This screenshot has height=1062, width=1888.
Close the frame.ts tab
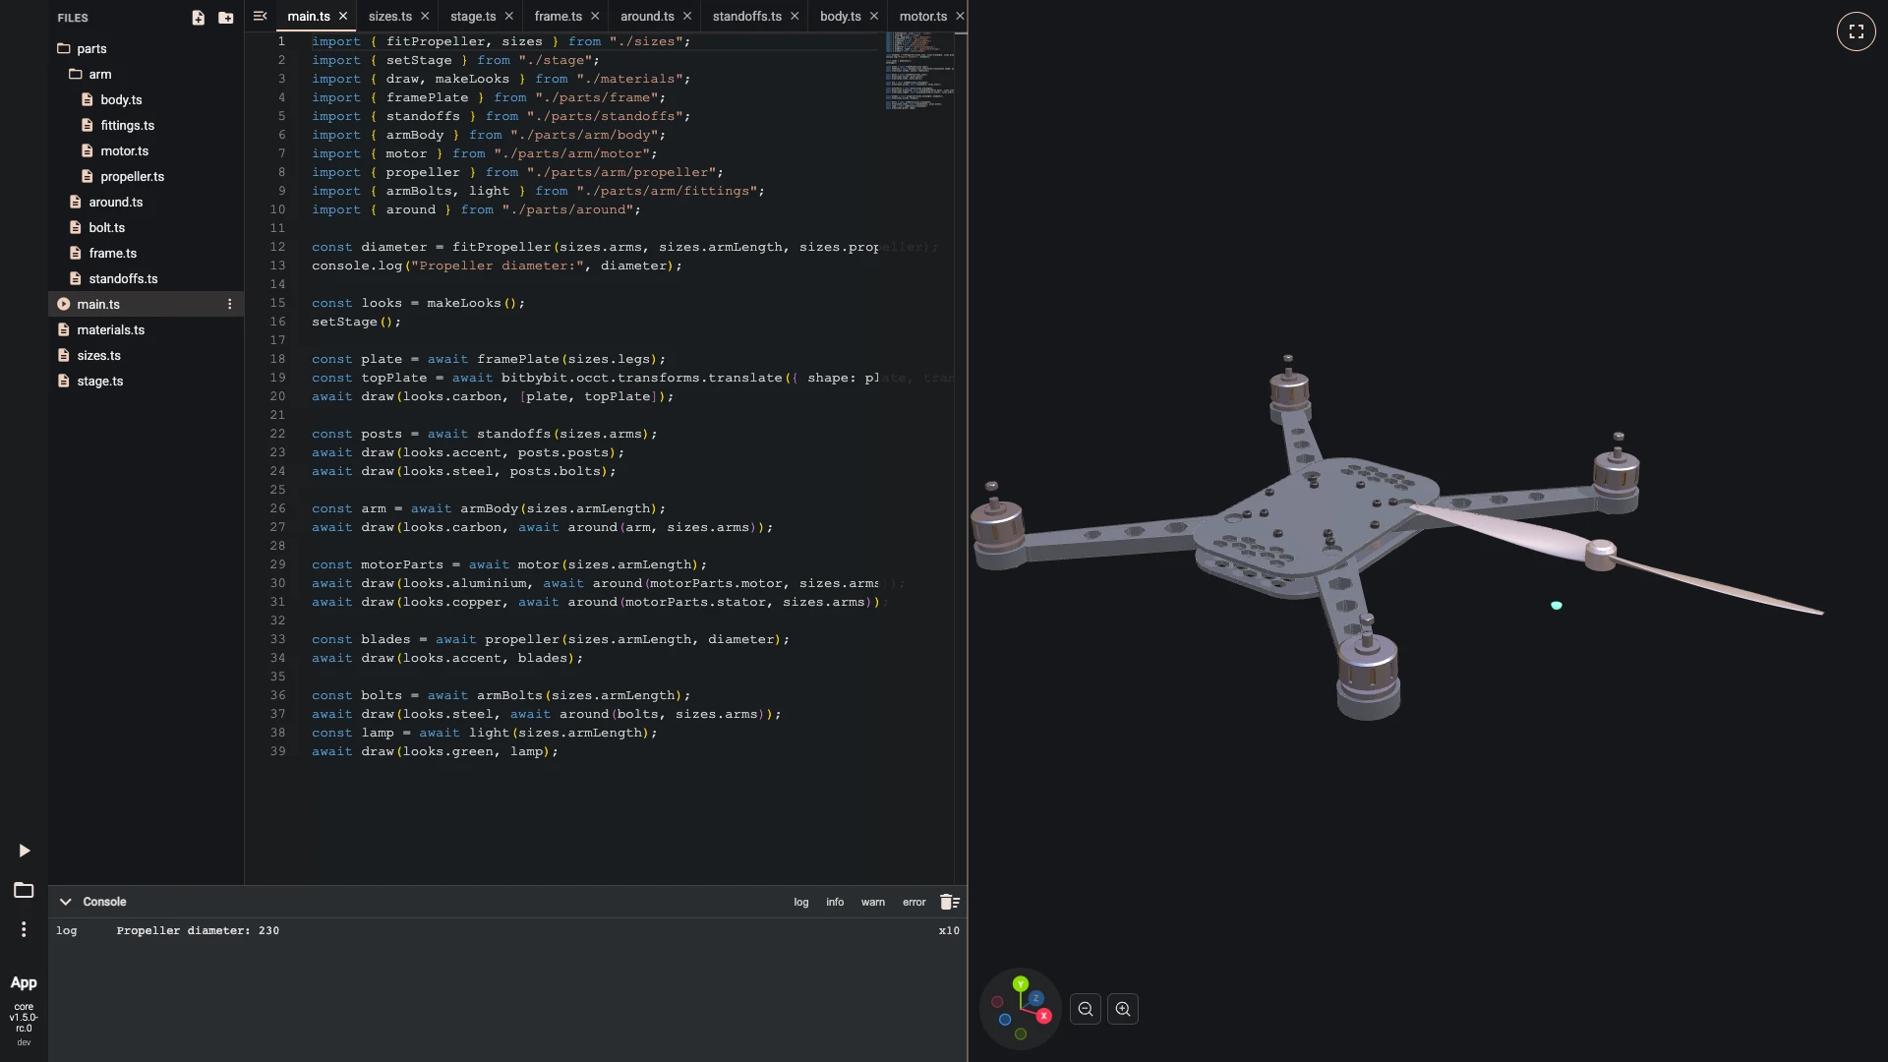click(x=595, y=16)
